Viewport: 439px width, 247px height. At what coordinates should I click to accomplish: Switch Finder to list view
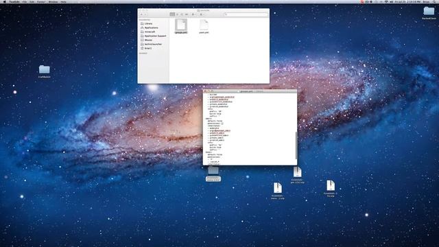point(177,14)
